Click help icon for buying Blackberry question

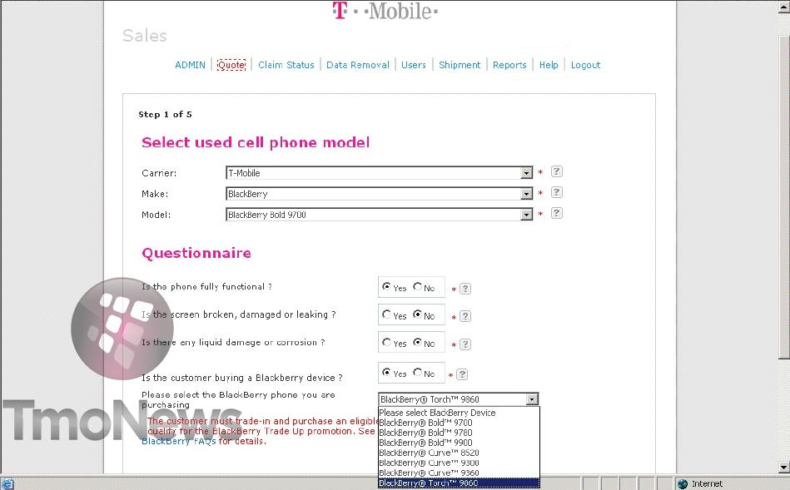pyautogui.click(x=462, y=374)
